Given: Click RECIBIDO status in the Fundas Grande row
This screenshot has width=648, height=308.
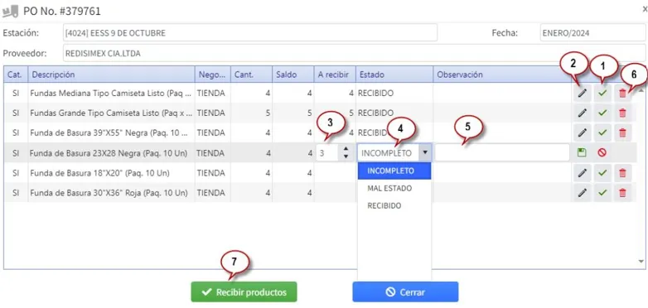Looking at the screenshot, I should tap(375, 113).
